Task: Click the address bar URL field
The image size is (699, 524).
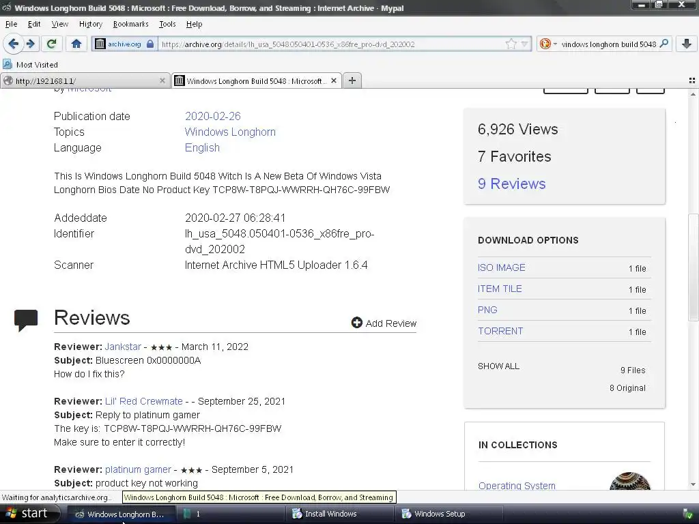Action: [x=332, y=44]
